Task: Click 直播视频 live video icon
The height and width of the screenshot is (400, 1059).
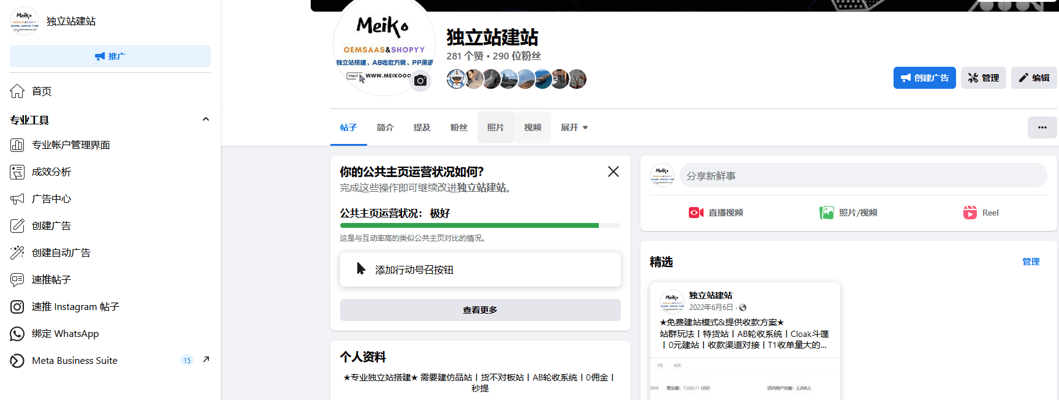Action: [696, 213]
